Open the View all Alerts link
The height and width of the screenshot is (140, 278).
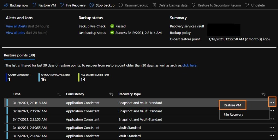click(x=16, y=26)
